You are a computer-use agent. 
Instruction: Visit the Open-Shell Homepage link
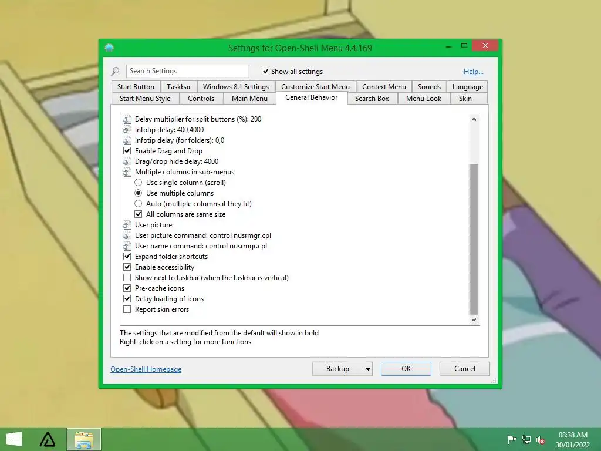(146, 369)
